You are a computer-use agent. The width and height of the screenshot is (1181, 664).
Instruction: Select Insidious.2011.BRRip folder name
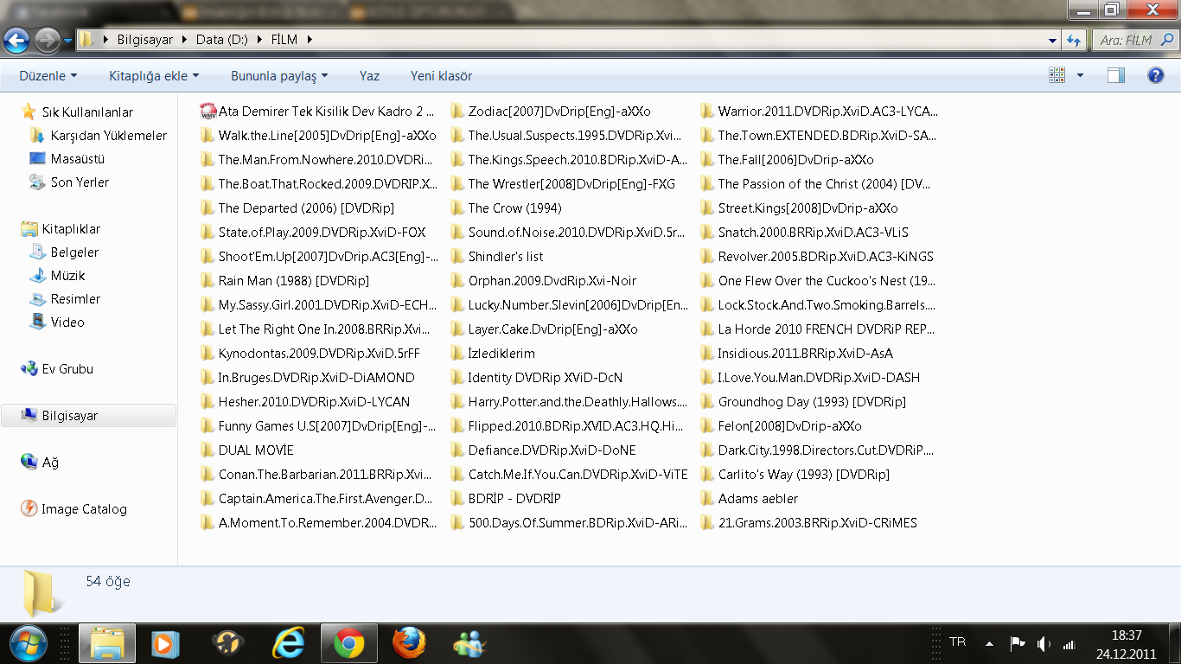(x=805, y=354)
